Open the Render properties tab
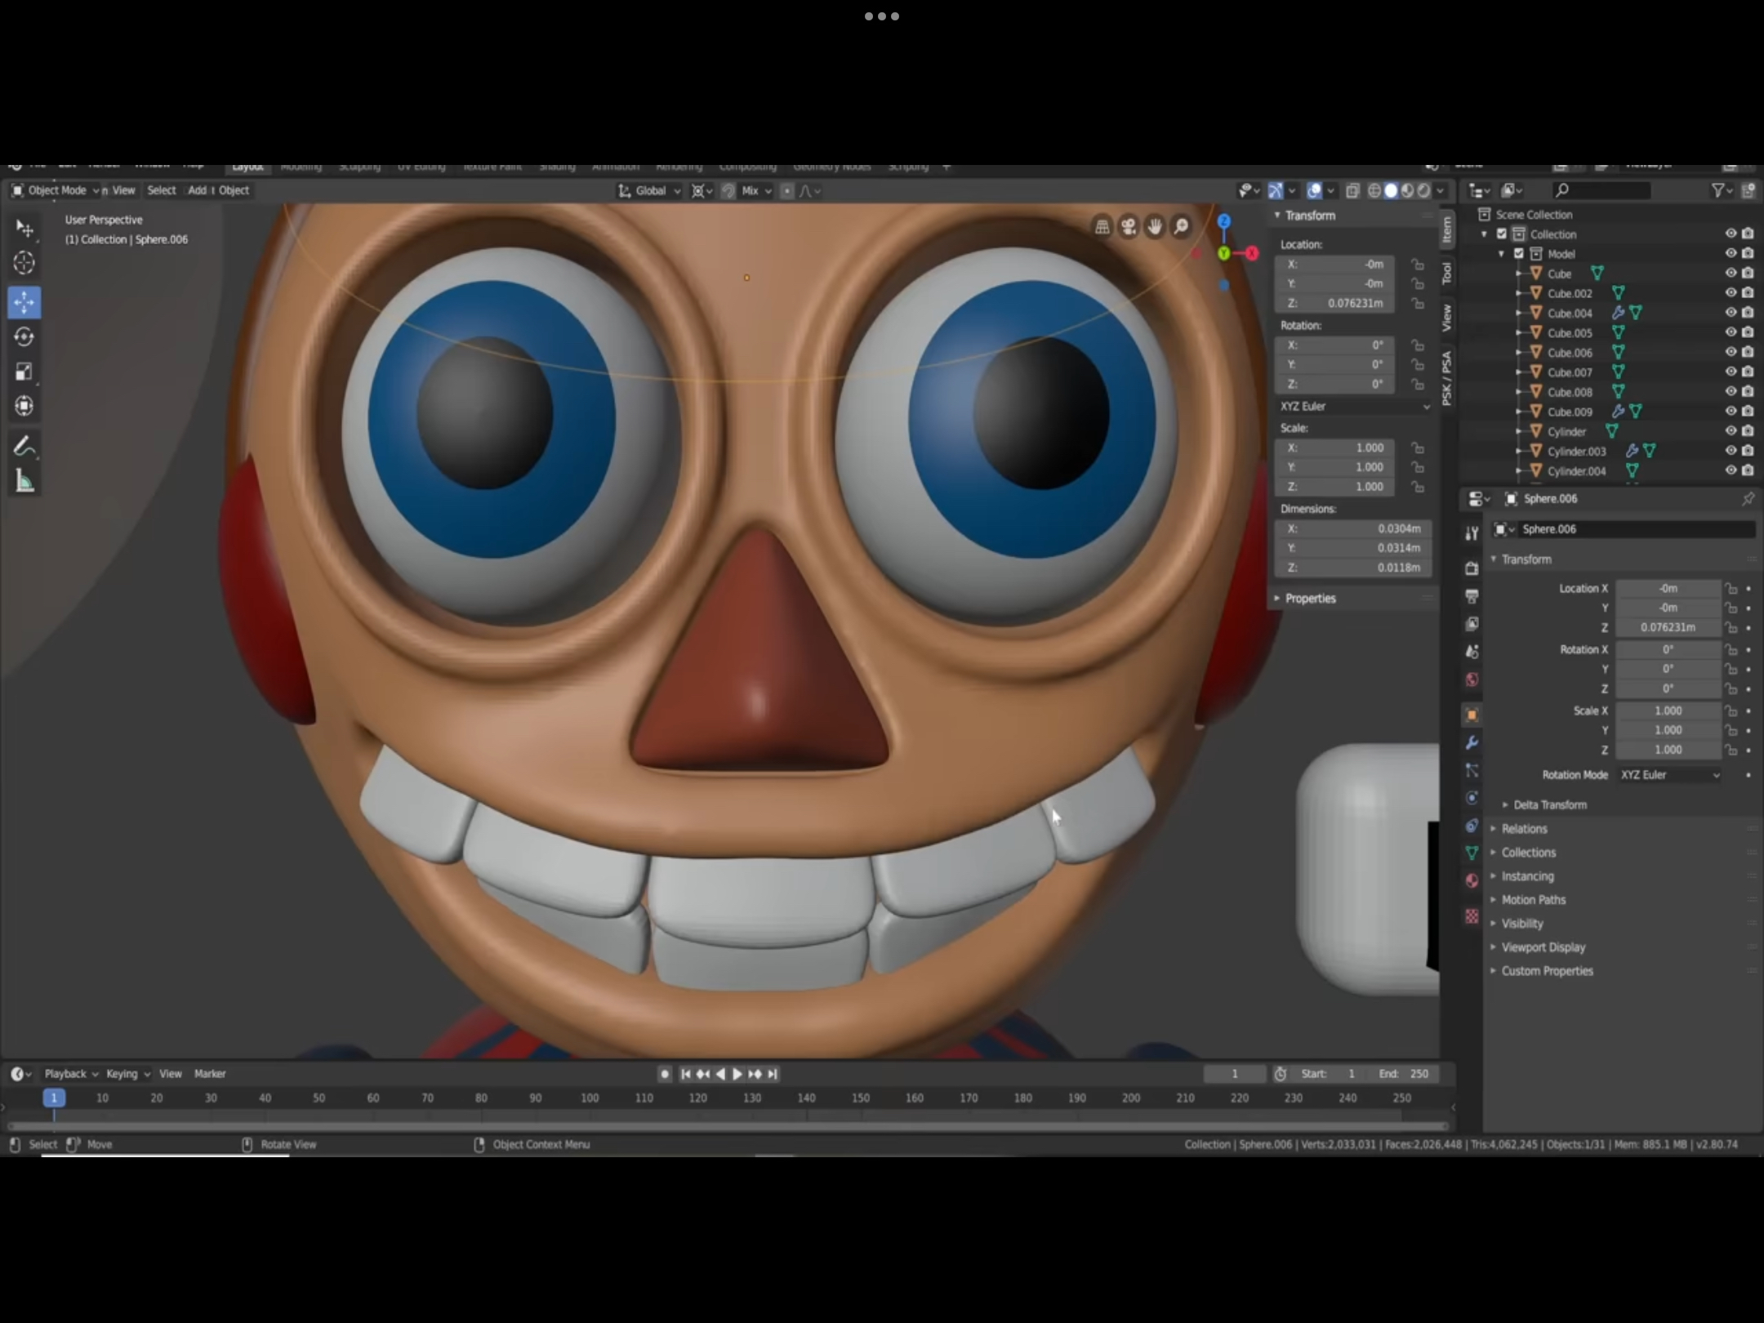 pos(1472,568)
